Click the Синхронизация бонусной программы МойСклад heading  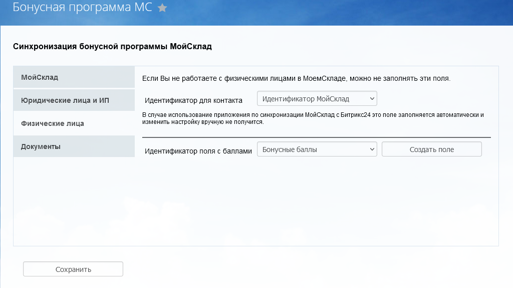[112, 47]
